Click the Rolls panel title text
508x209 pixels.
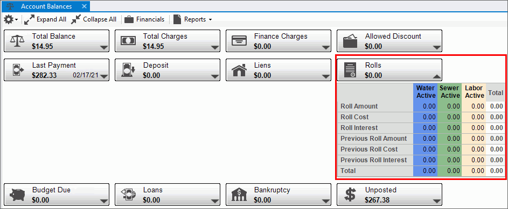pos(373,65)
